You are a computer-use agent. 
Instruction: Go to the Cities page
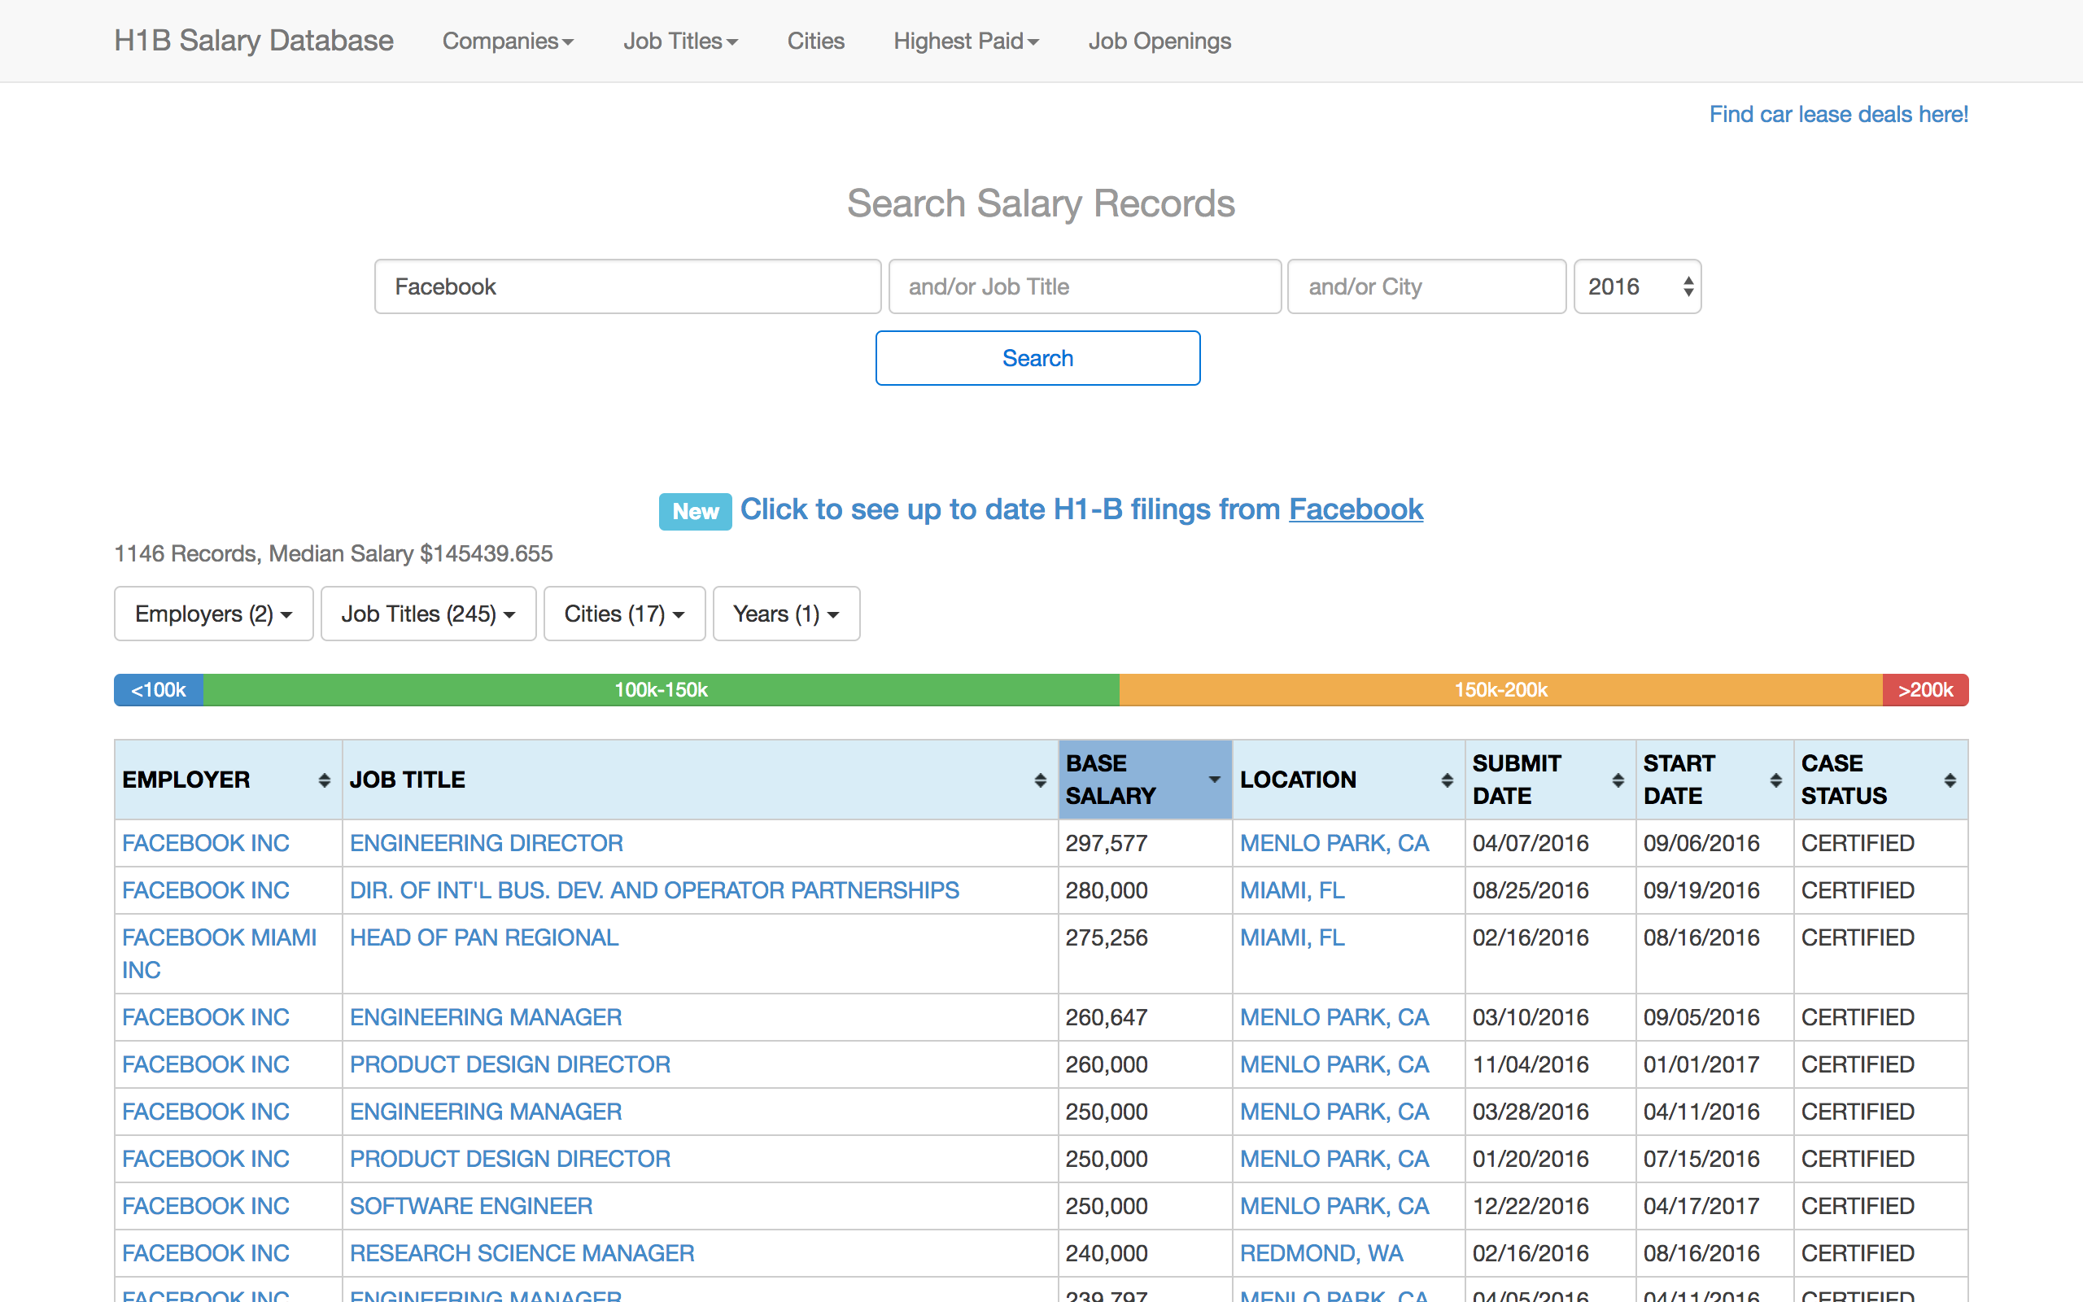[815, 41]
